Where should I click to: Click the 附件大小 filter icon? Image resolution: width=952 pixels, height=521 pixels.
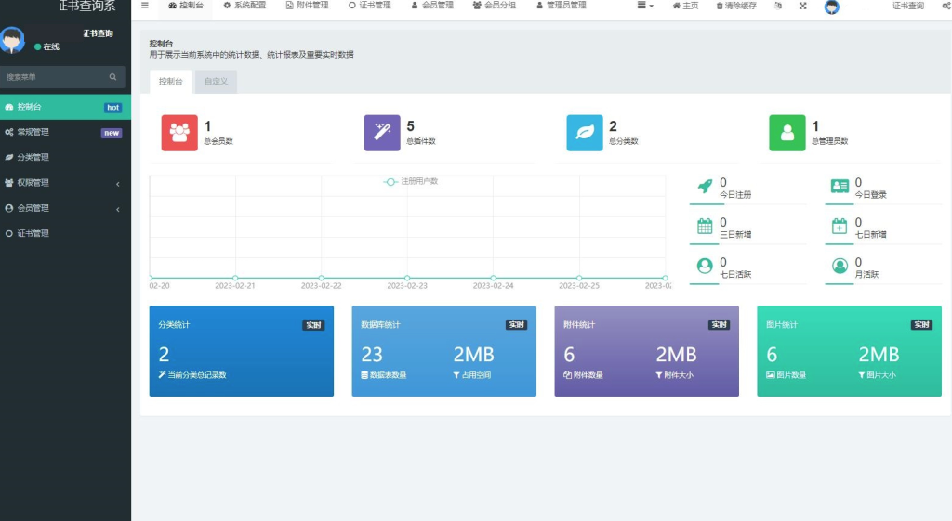click(x=659, y=375)
